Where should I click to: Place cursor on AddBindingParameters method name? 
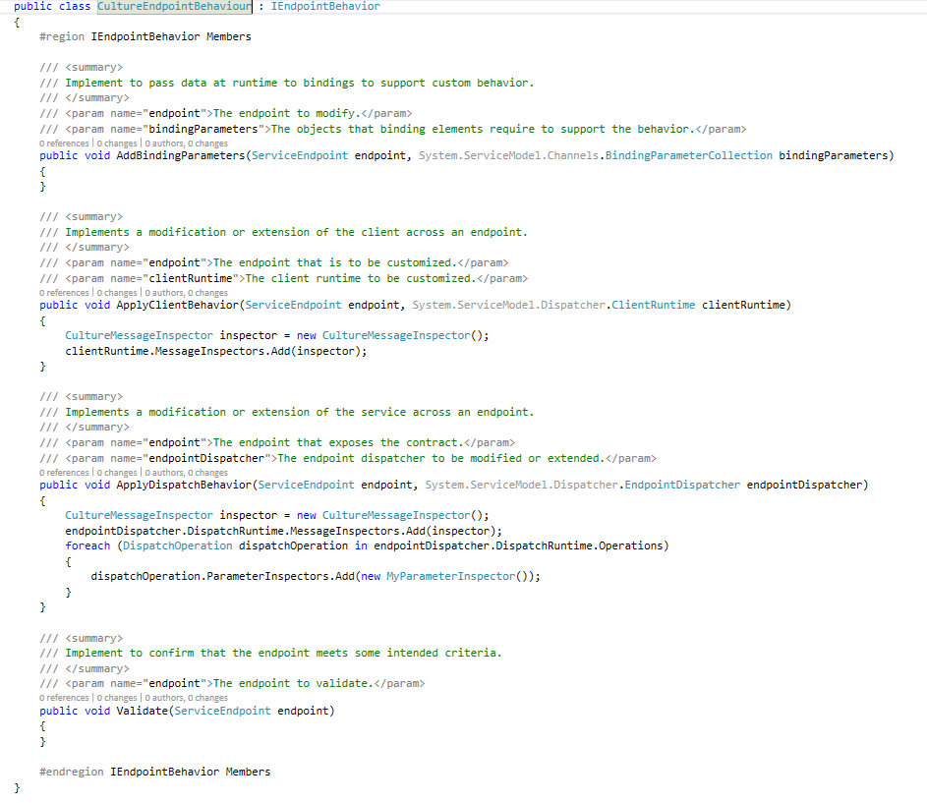[180, 155]
